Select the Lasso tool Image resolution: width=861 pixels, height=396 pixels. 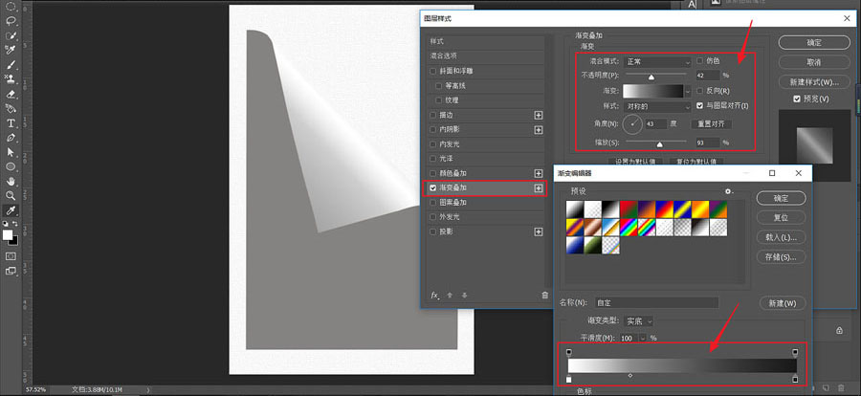pyautogui.click(x=11, y=21)
